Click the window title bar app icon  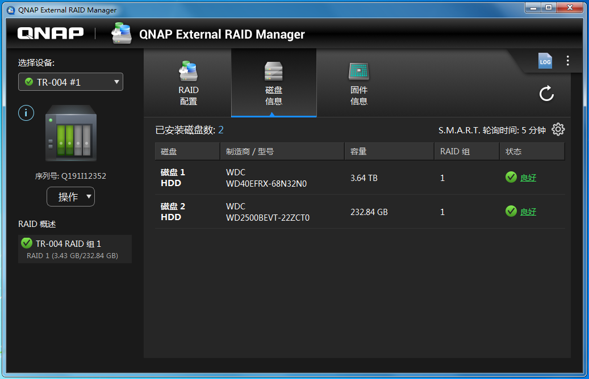pos(11,10)
